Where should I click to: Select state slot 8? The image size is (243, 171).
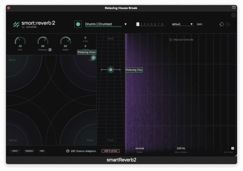point(162,24)
